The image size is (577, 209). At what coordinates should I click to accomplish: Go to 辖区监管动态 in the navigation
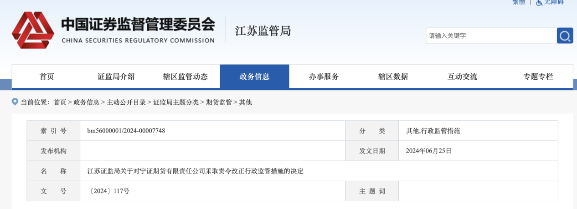(x=185, y=76)
